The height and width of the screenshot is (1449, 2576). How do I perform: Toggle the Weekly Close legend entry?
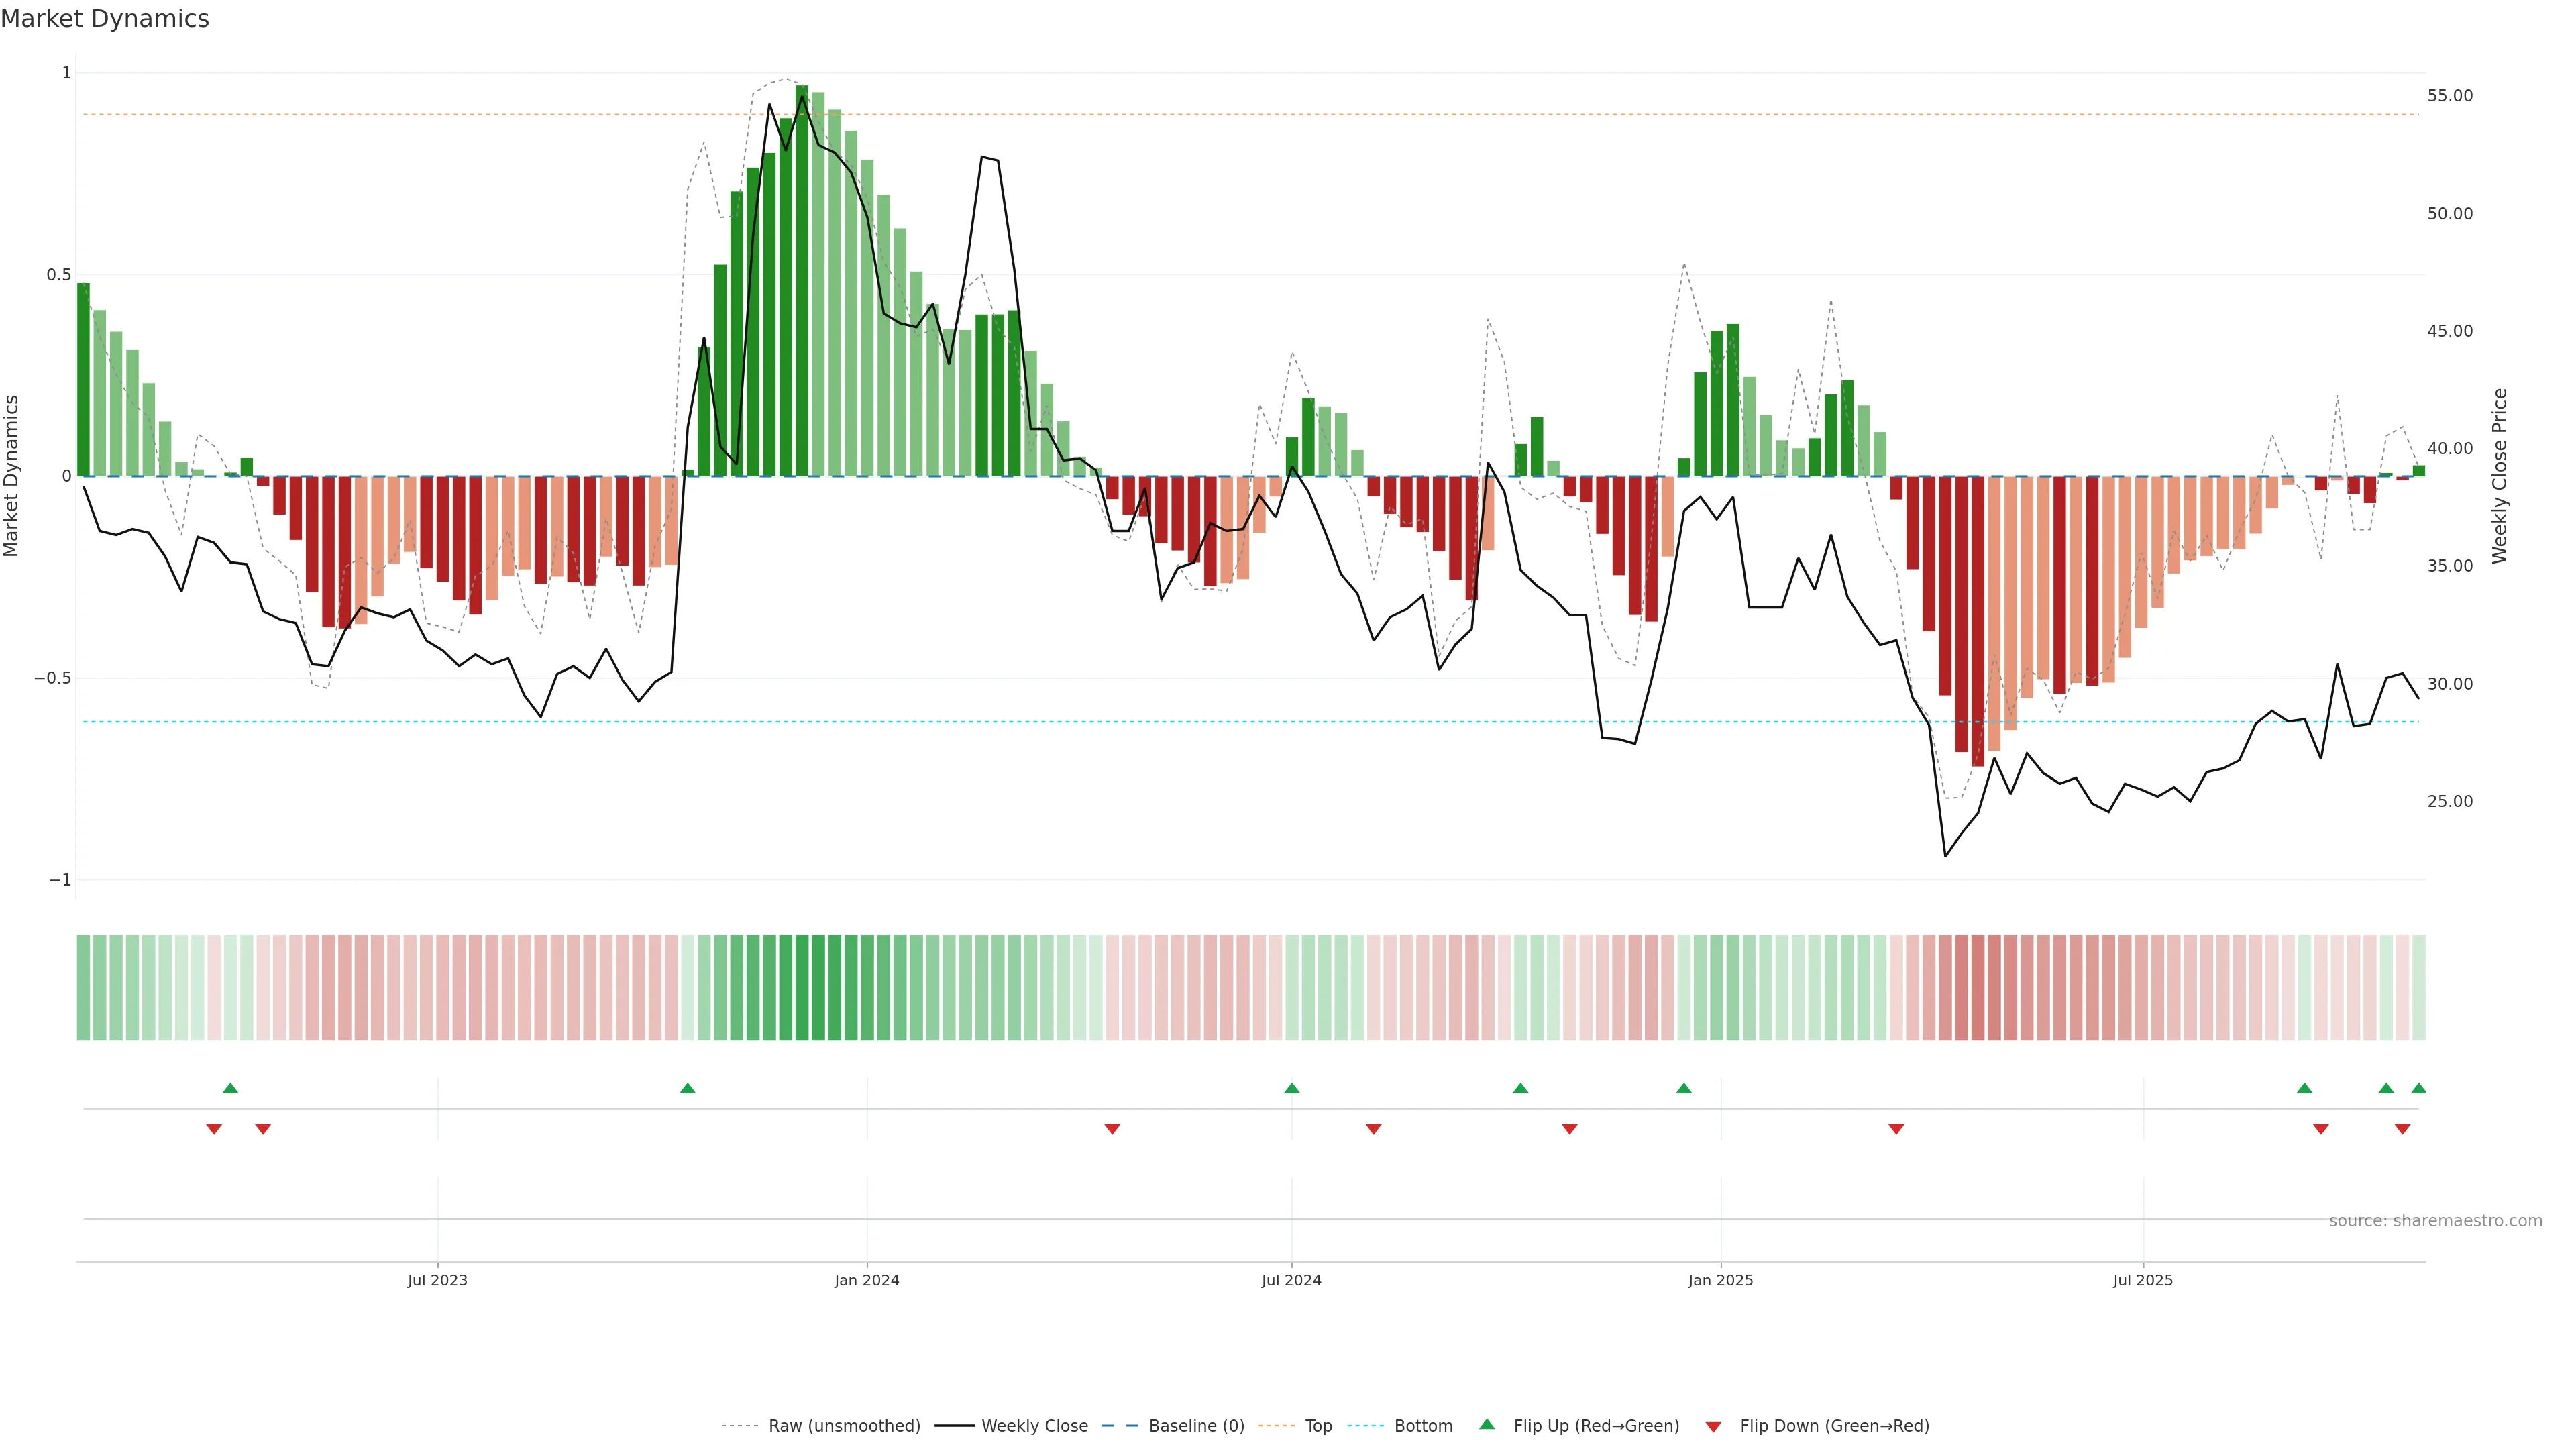pyautogui.click(x=1034, y=1426)
